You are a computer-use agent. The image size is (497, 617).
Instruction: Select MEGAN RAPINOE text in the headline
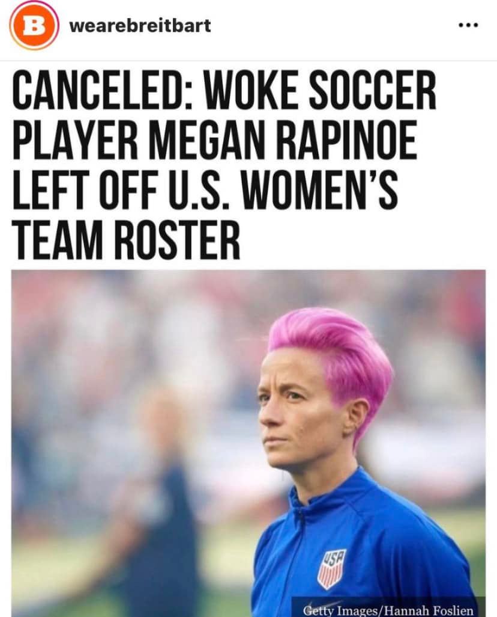283,140
